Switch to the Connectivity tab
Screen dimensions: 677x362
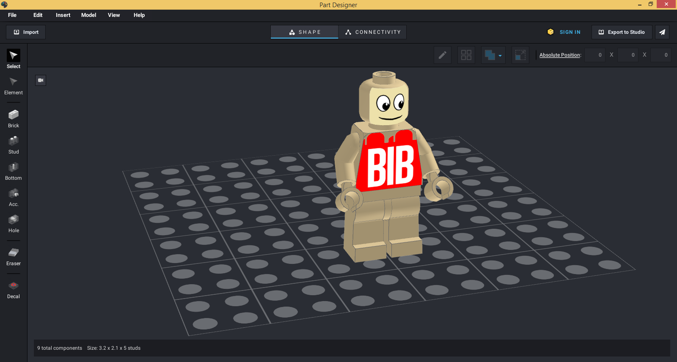coord(372,32)
